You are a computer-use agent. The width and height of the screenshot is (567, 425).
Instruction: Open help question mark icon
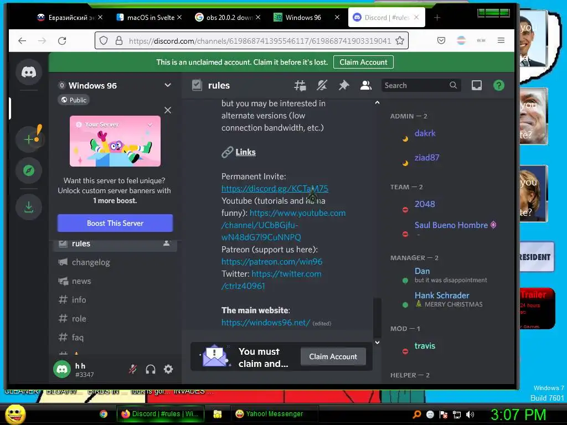coord(499,86)
